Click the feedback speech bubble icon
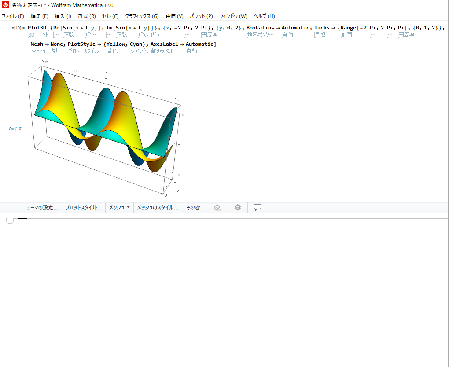Image resolution: width=449 pixels, height=367 pixels. click(258, 207)
